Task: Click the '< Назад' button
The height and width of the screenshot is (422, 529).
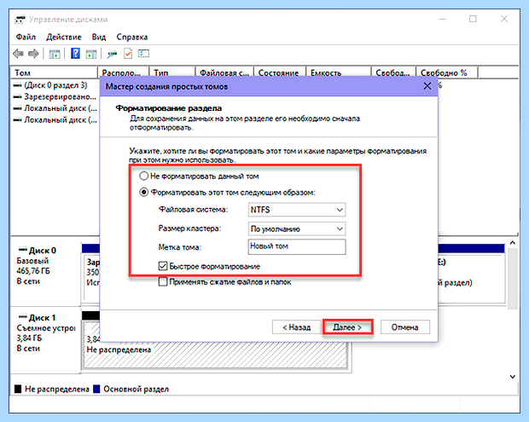Action: 296,327
